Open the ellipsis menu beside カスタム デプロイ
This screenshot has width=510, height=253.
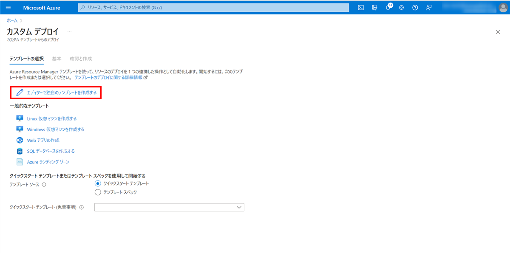pos(70,32)
